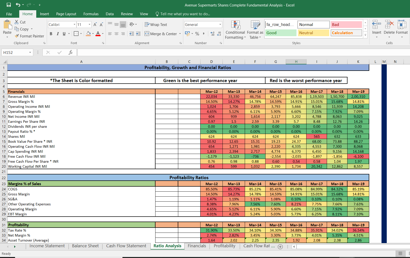Click the Save icon in title bar
This screenshot has width=410, height=258.
[x=9, y=5]
